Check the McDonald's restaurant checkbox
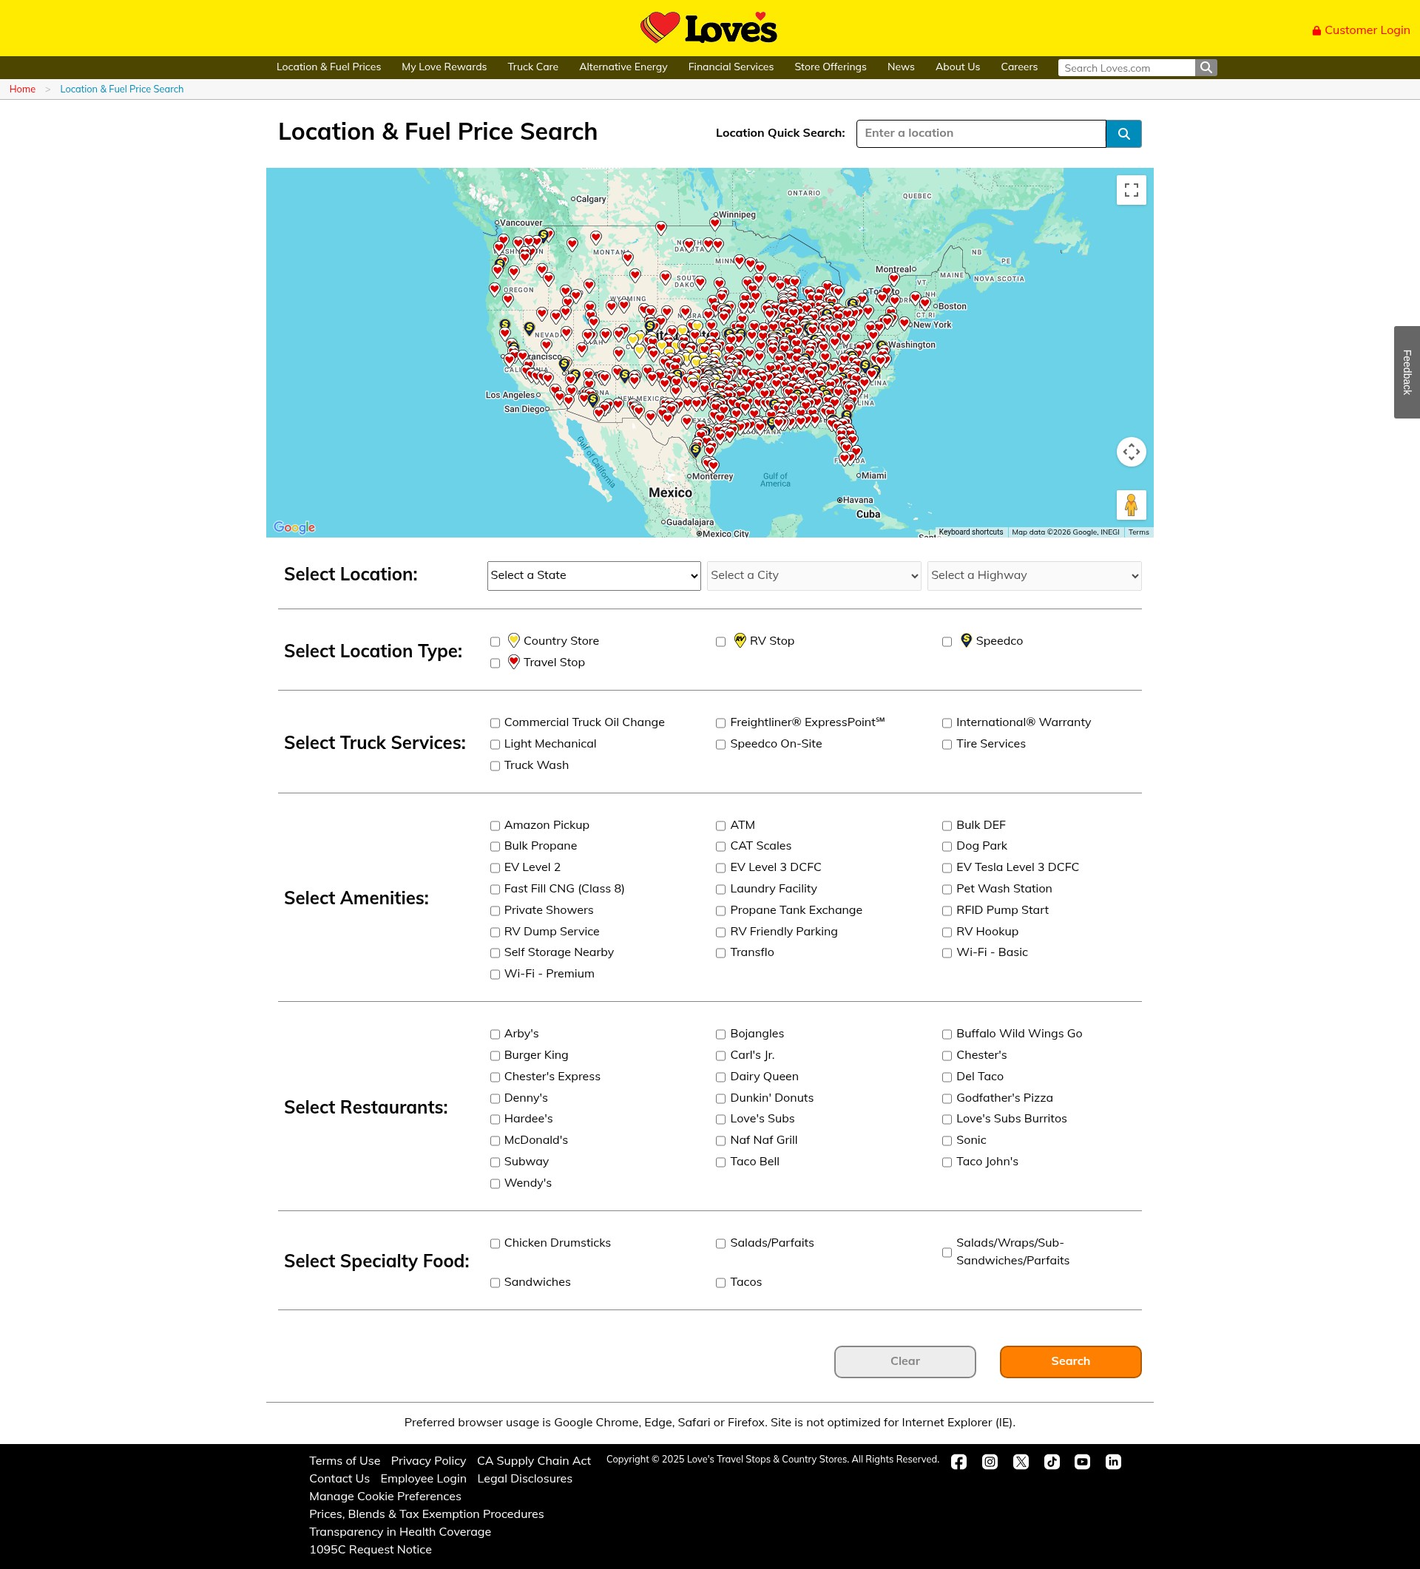This screenshot has height=1569, width=1420. [495, 1141]
